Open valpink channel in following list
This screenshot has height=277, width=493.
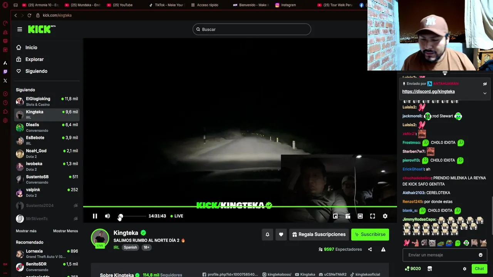pyautogui.click(x=47, y=192)
